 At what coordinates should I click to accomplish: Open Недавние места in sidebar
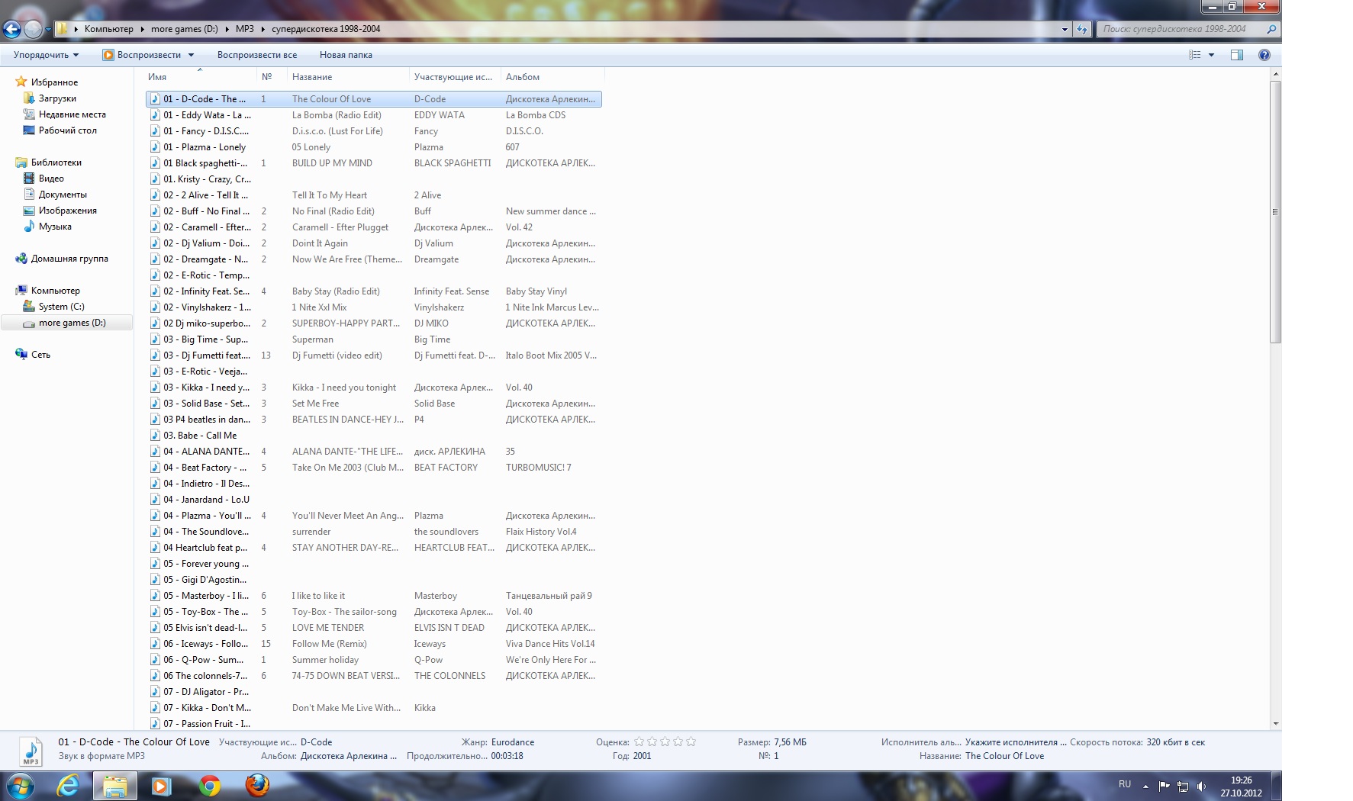click(x=72, y=114)
